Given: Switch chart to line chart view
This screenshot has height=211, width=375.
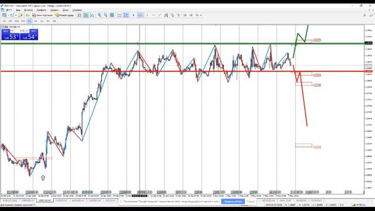Looking at the screenshot, I should click(x=92, y=15).
